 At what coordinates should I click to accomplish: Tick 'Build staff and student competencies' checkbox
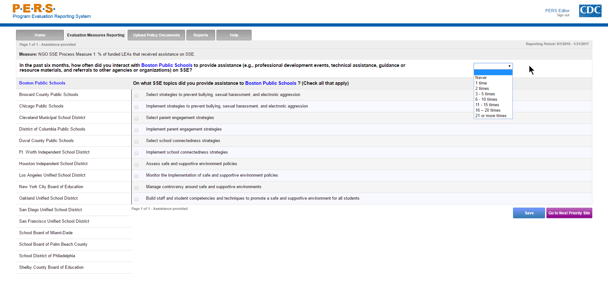136,199
